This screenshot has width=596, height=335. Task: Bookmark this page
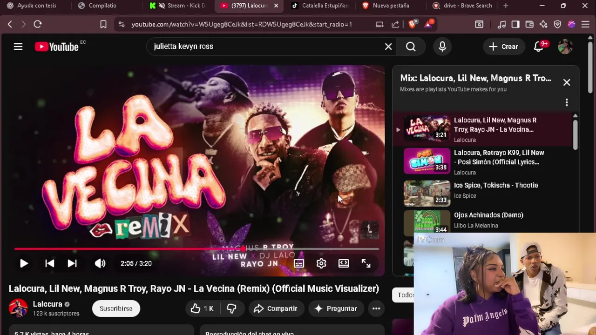103,24
